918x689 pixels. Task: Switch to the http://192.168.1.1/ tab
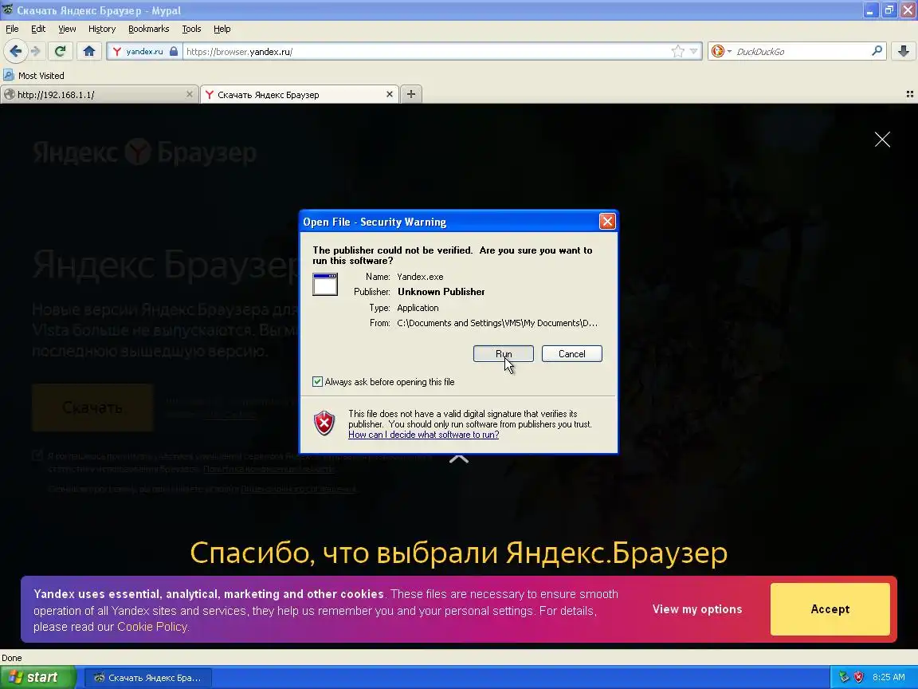pos(94,94)
